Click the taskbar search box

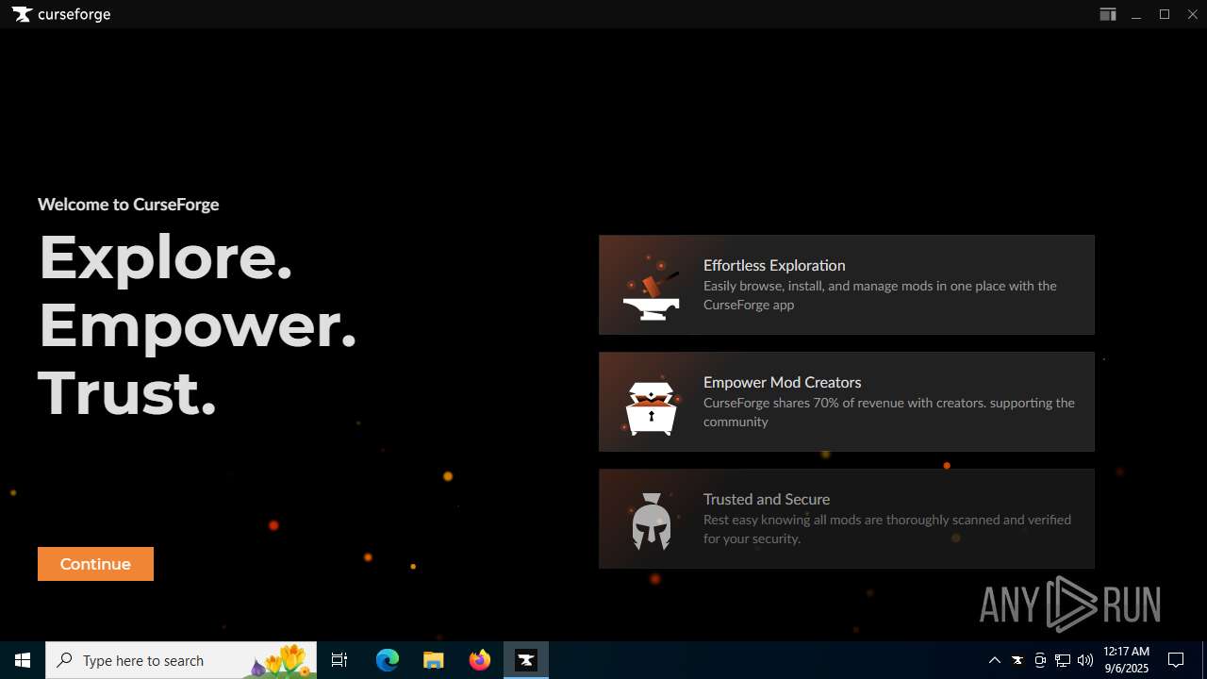[181, 660]
